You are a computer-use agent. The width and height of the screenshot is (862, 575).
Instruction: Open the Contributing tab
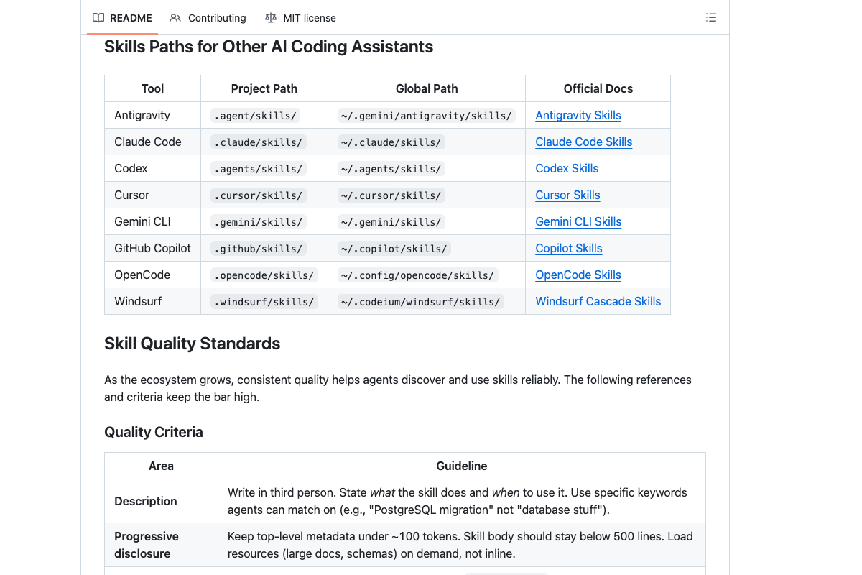[x=208, y=18]
